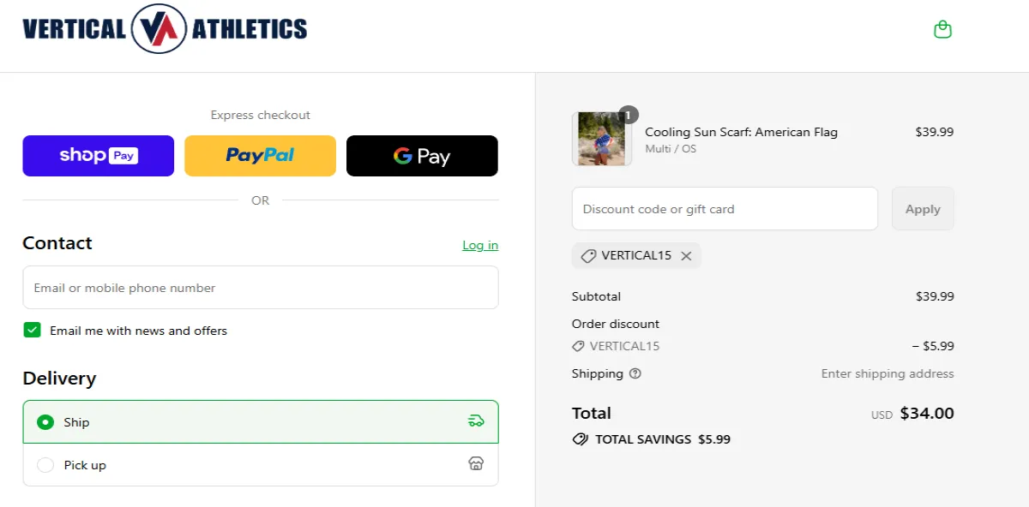Select the Pick up delivery option

(45, 464)
